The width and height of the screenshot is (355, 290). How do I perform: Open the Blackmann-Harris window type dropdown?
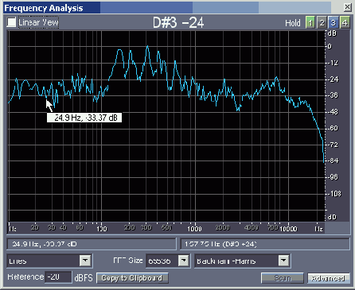pos(283,261)
